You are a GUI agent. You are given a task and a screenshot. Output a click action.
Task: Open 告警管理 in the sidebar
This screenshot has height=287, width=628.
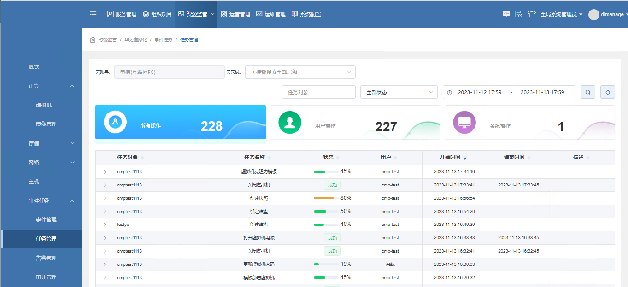click(x=46, y=258)
